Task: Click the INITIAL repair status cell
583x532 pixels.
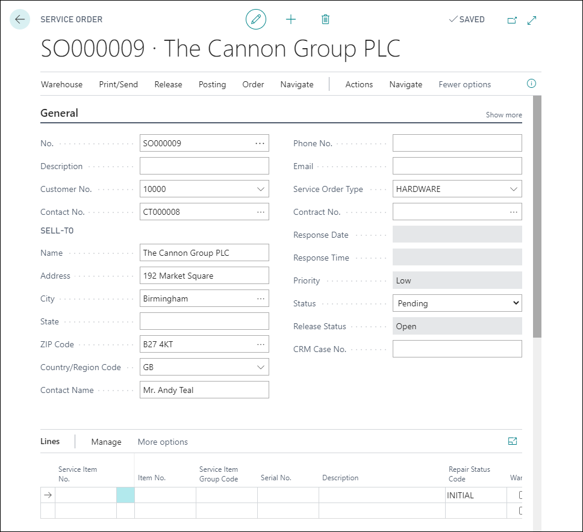Action: (476, 495)
